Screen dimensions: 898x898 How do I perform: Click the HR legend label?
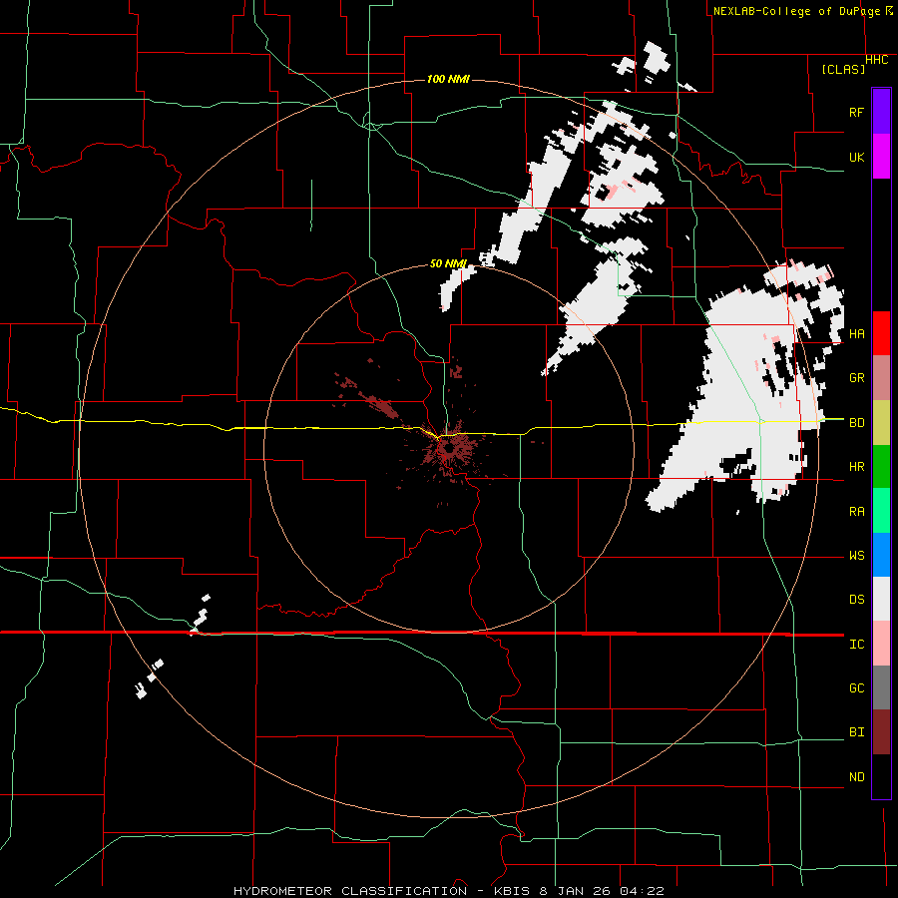(x=856, y=467)
